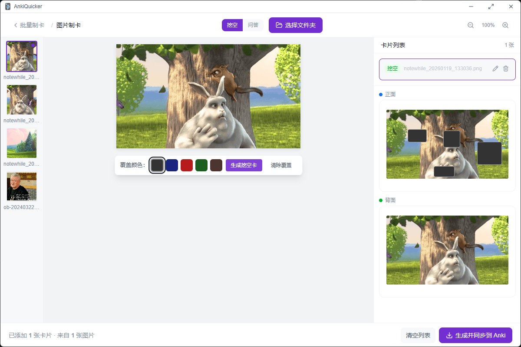Select the dark blue cover color
Viewport: 521px width, 347px height.
172,165
